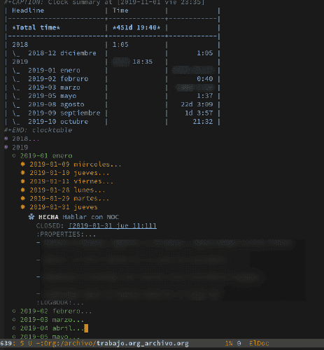Click the orange star before 2019-01-09 miércoles
The image size is (324, 350).
(x=23, y=164)
